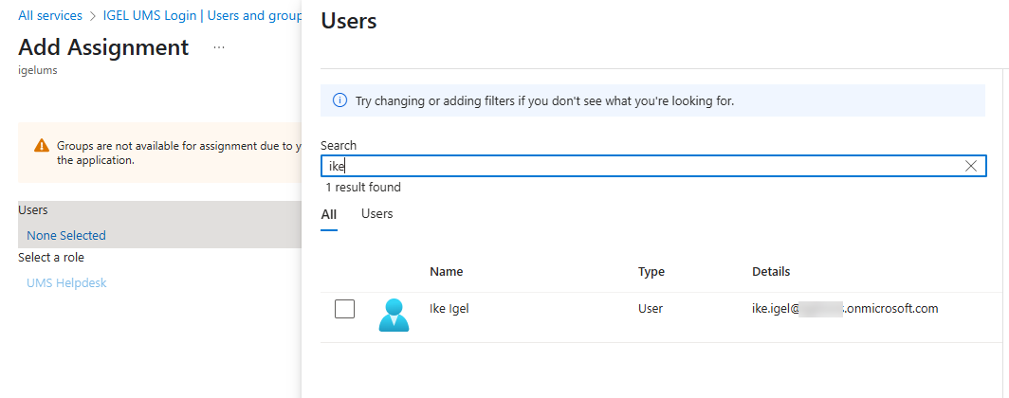1009x398 pixels.
Task: Select the Ike Igel name in results
Action: point(449,309)
